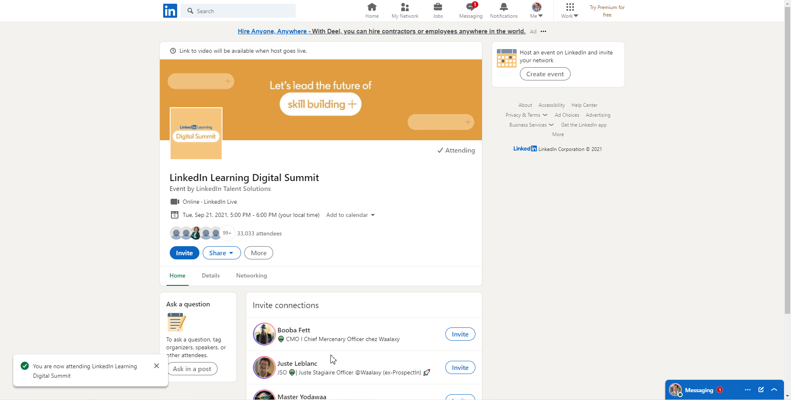Open LinkedIn Talent Solutions organizer link

[233, 189]
